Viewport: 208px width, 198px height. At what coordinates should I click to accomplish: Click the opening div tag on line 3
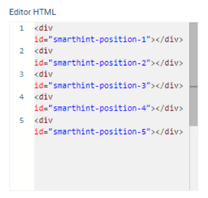click(x=43, y=74)
